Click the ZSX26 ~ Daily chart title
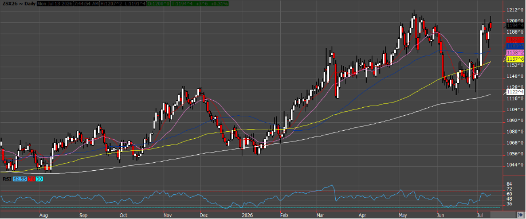 point(18,3)
